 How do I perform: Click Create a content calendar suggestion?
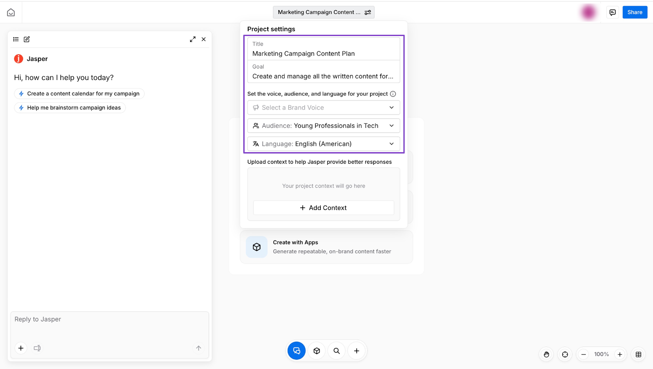tap(79, 93)
